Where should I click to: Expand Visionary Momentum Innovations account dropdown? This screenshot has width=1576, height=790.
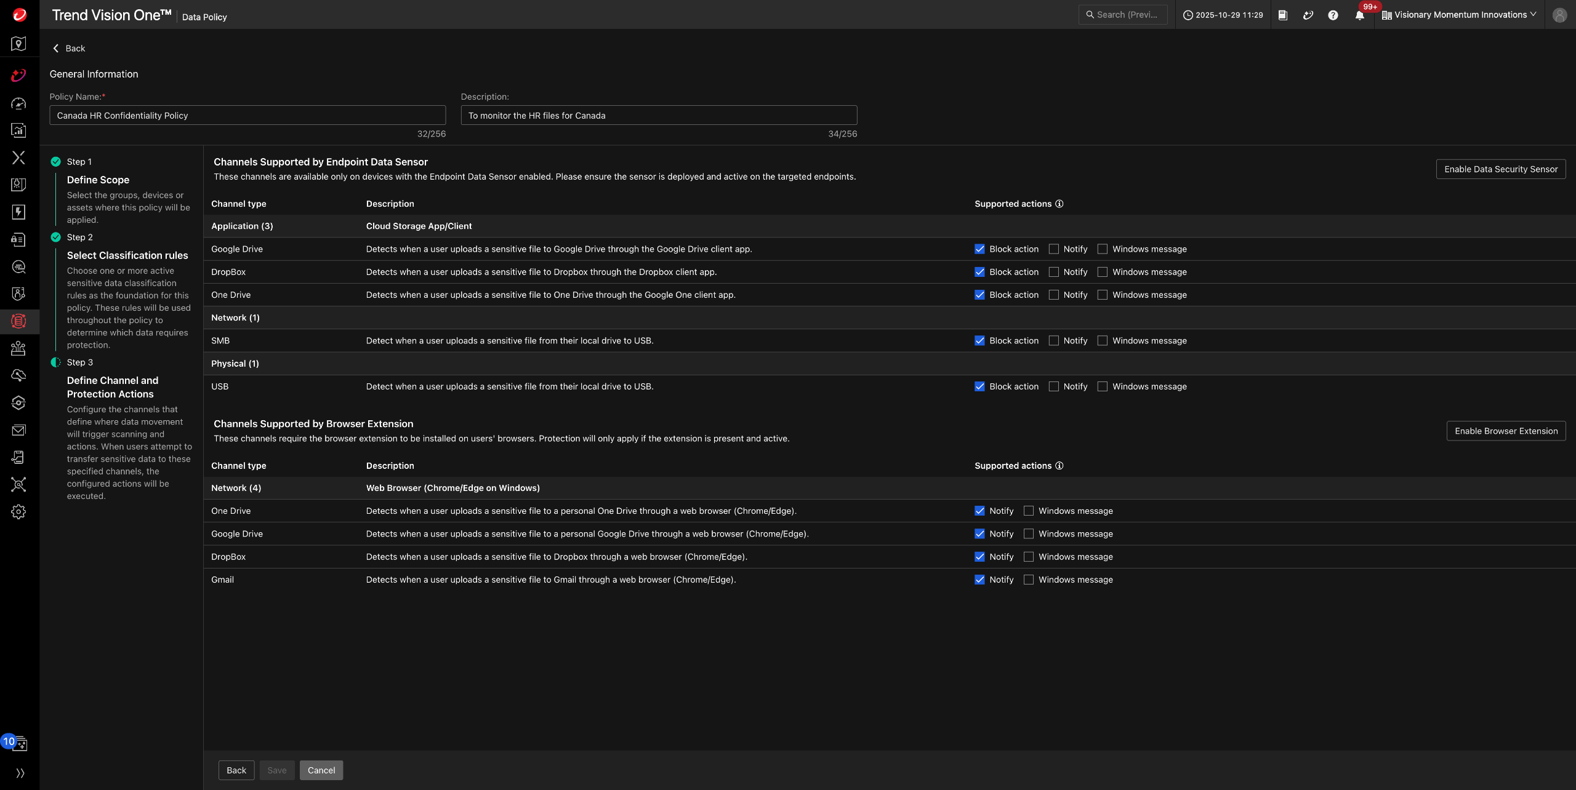coord(1459,15)
